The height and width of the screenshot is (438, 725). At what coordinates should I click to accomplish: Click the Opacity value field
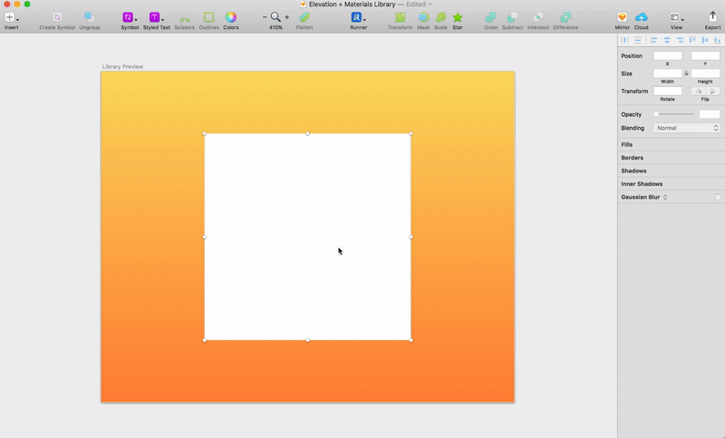[x=710, y=114]
